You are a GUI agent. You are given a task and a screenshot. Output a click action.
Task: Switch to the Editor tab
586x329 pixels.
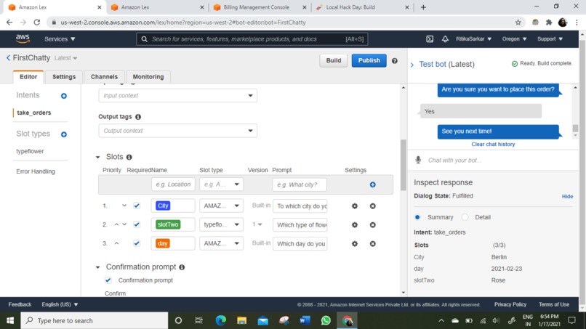tap(28, 76)
